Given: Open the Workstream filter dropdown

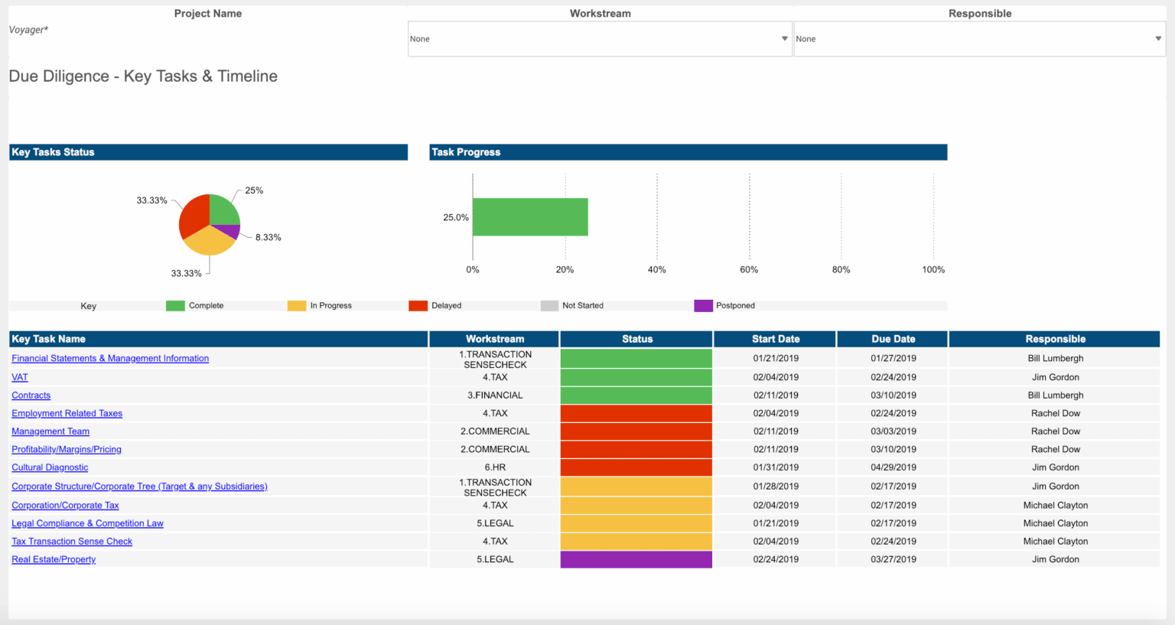Looking at the screenshot, I should [x=599, y=39].
